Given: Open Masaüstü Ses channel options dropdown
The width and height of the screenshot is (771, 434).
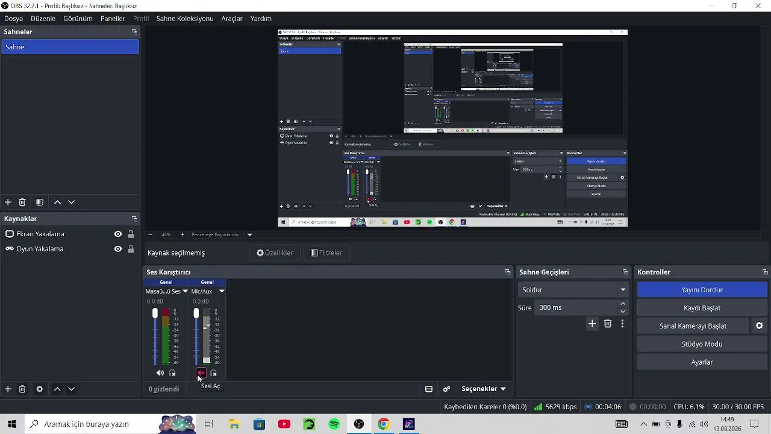Looking at the screenshot, I should [x=185, y=291].
